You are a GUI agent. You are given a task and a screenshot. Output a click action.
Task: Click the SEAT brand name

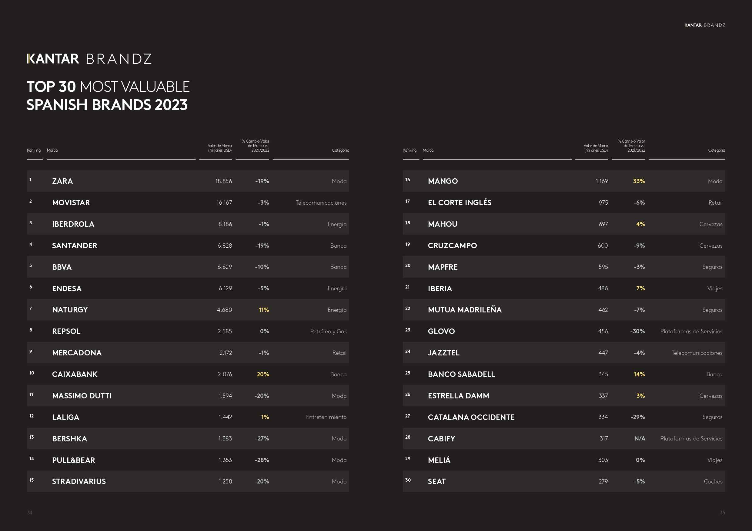coord(436,482)
